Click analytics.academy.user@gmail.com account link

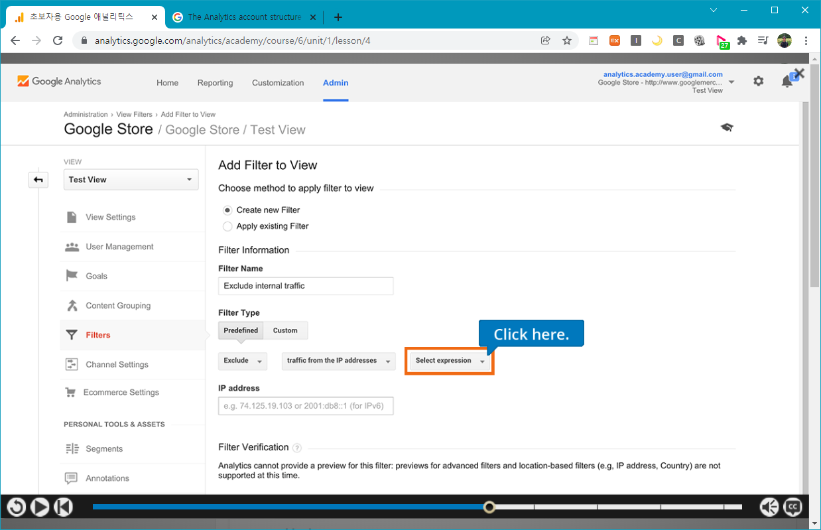[x=663, y=74]
